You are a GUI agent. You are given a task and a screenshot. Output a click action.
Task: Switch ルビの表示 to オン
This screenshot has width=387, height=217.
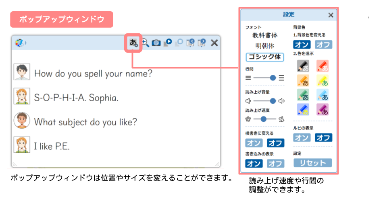click(302, 138)
